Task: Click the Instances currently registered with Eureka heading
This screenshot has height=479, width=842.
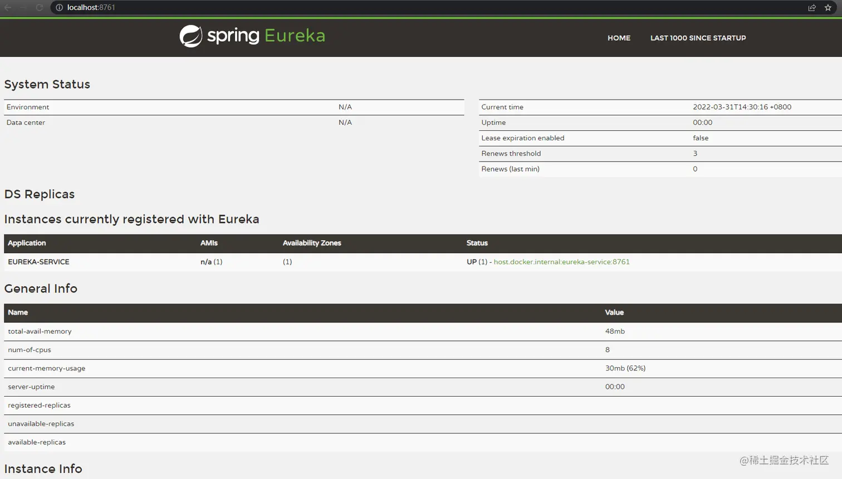Action: pyautogui.click(x=131, y=219)
